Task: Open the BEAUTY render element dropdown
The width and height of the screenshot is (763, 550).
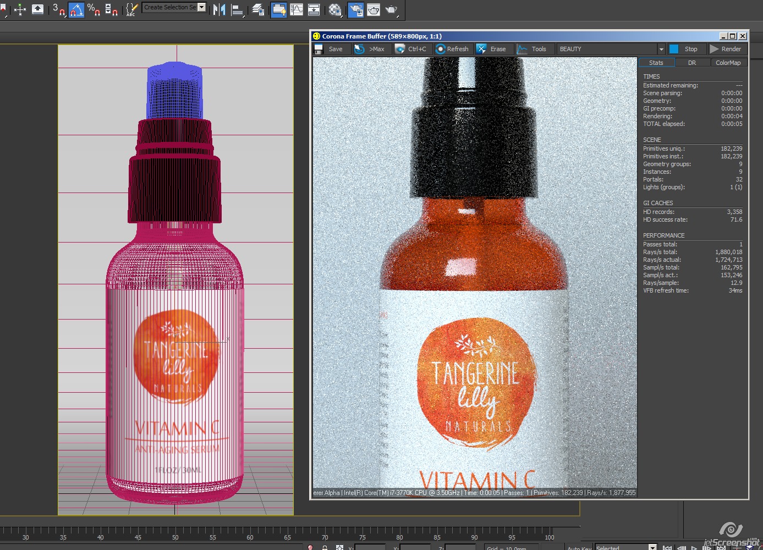Action: (x=611, y=49)
